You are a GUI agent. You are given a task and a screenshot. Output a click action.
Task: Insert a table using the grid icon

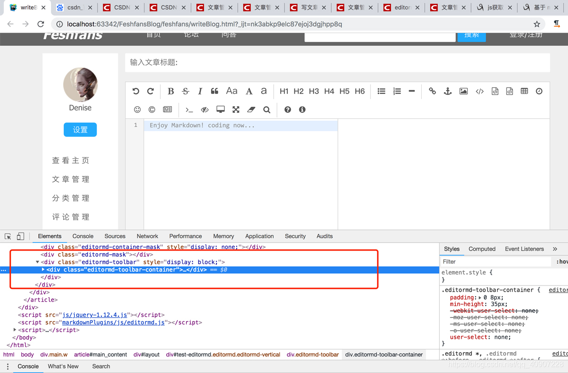point(524,91)
